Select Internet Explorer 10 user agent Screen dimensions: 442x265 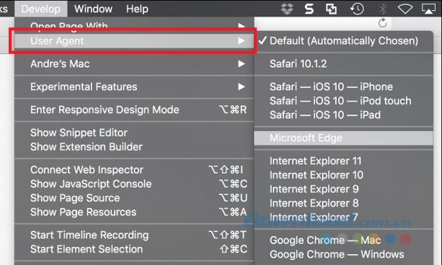point(344,175)
